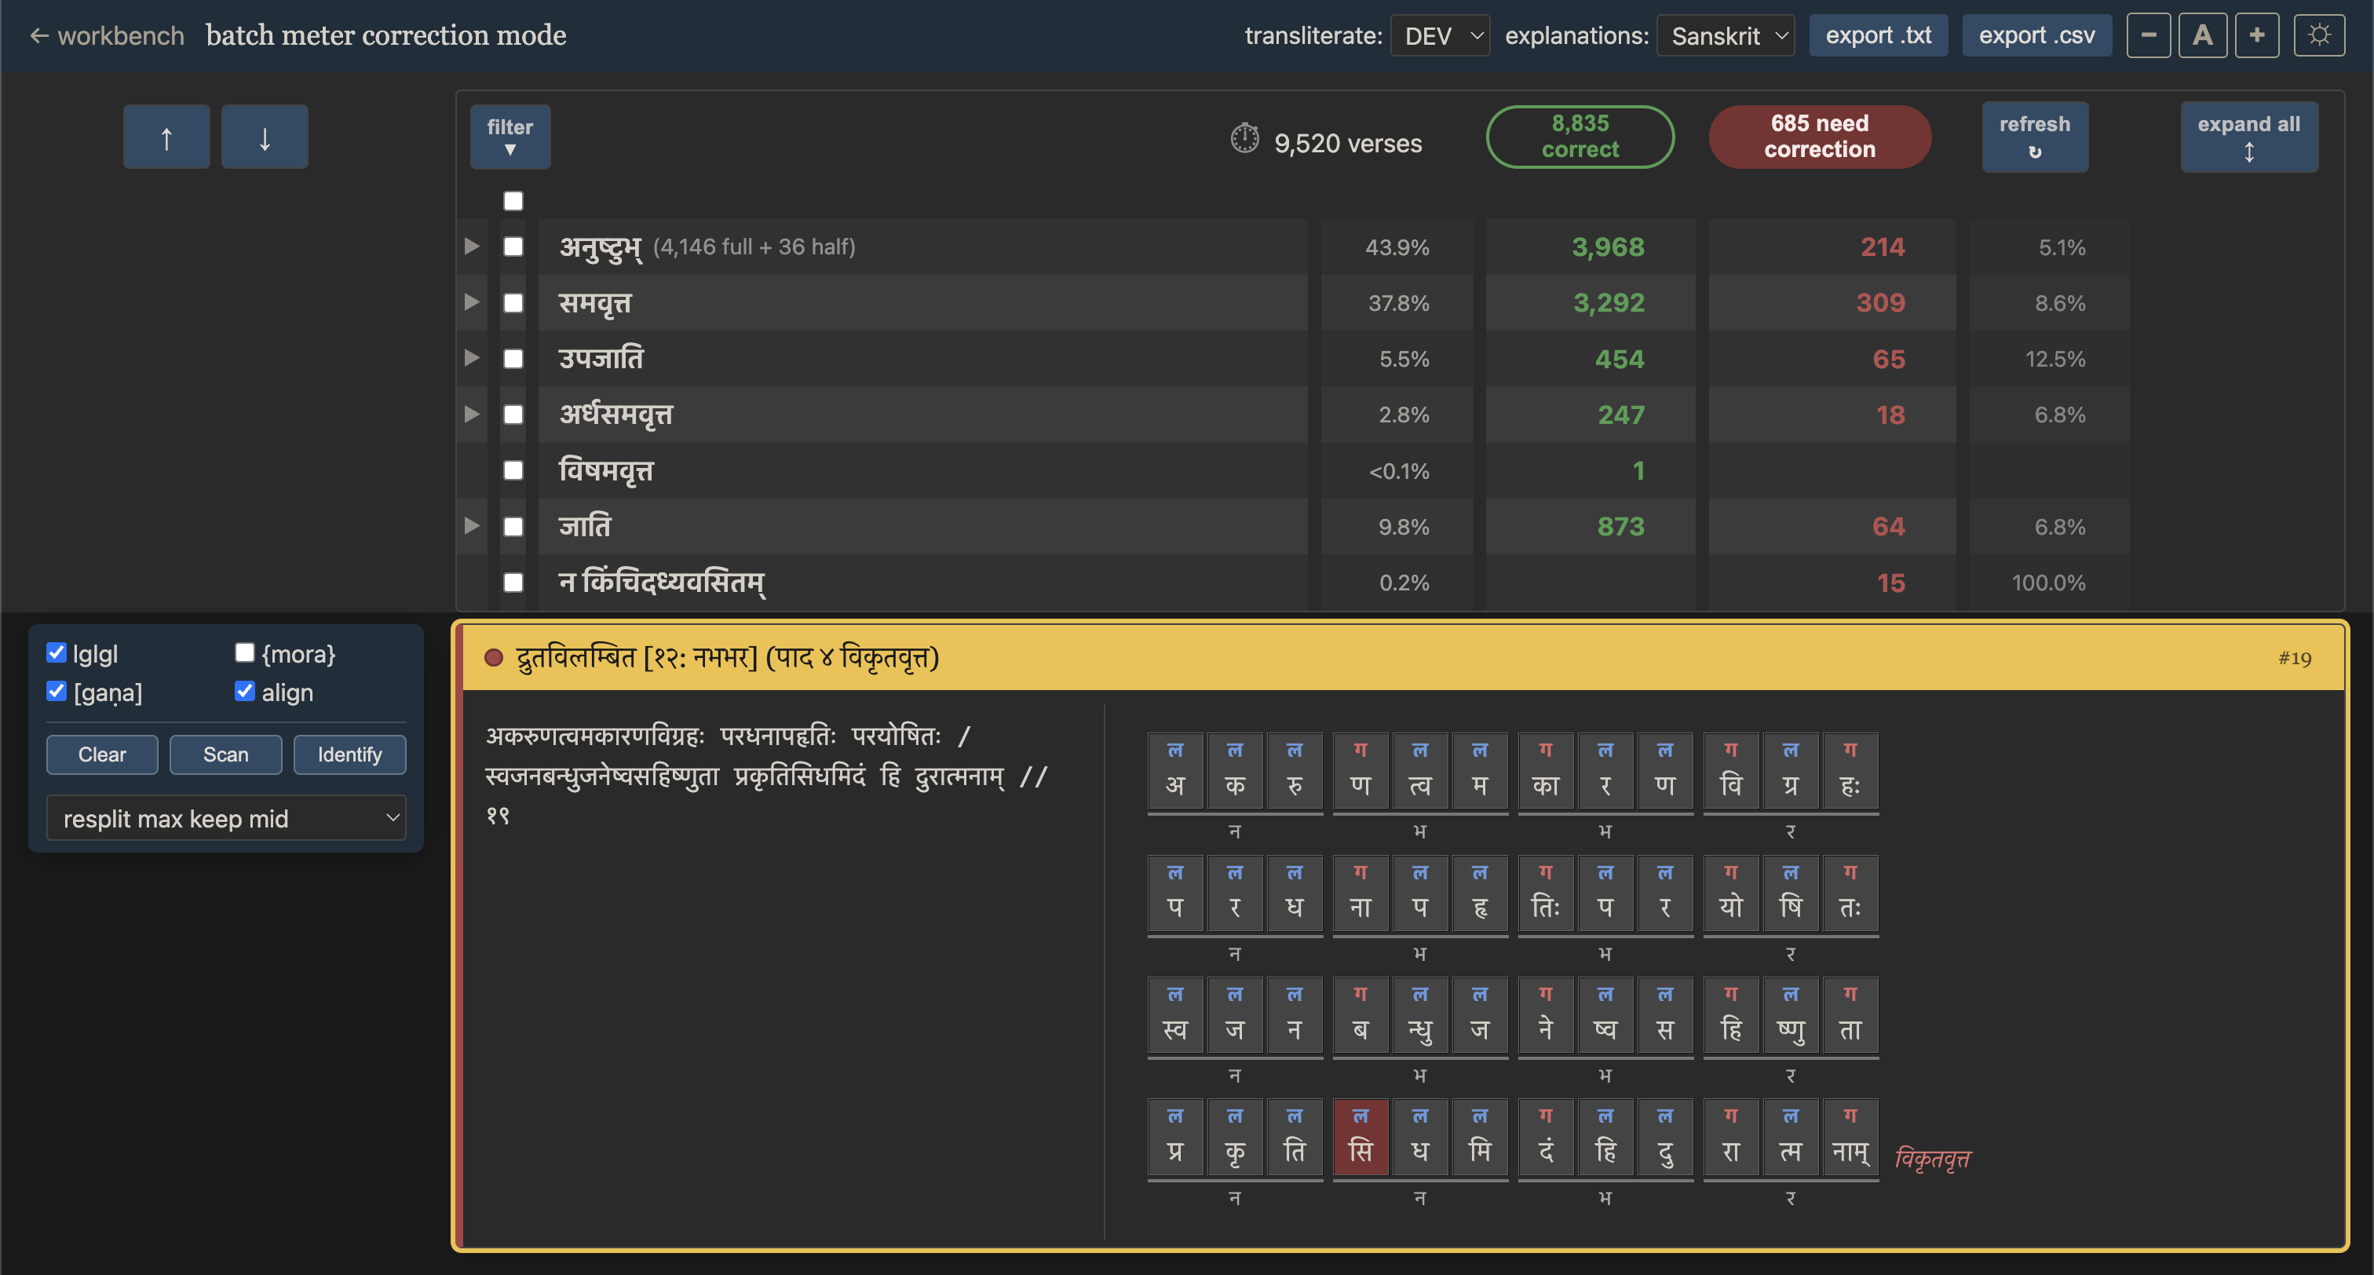Image resolution: width=2374 pixels, height=1275 pixels.
Task: Click export .csv button
Action: click(2036, 35)
